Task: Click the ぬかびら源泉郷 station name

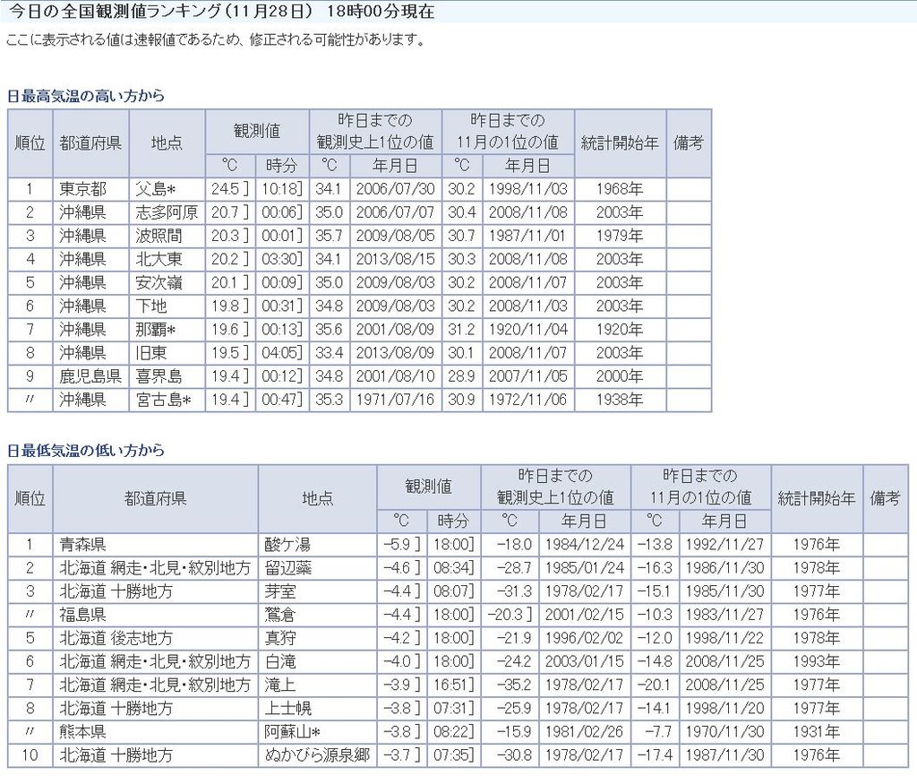Action: [317, 754]
